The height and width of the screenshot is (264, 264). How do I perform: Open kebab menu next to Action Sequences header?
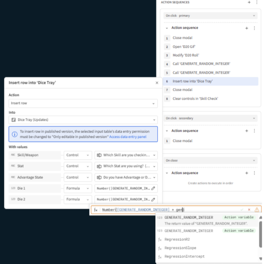tap(257, 2)
